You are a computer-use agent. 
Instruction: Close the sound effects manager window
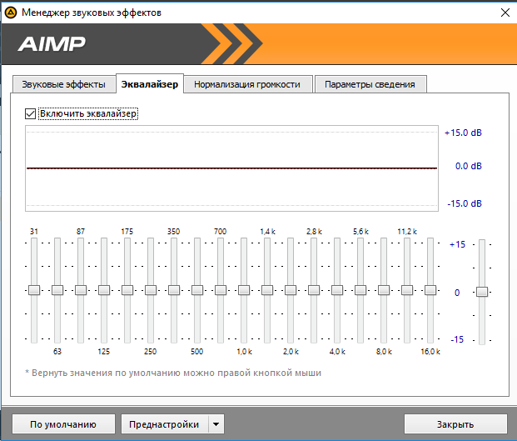pyautogui.click(x=505, y=13)
